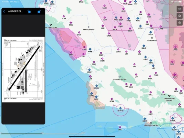Rotate the airport diagram clockwise

(x=39, y=11)
